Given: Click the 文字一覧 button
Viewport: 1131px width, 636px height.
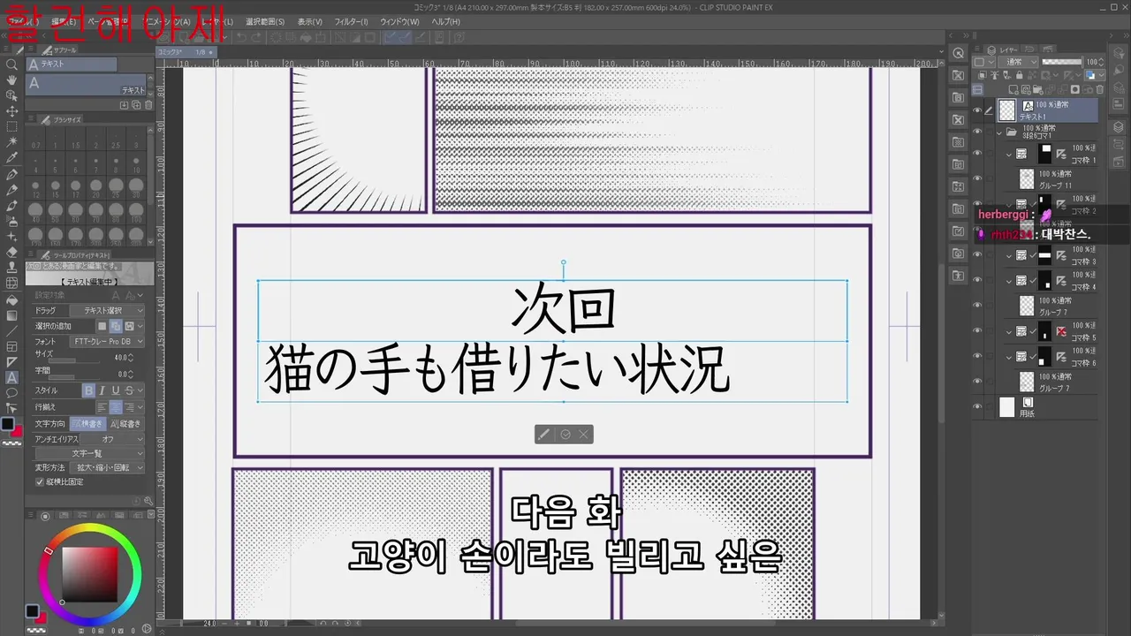Looking at the screenshot, I should pos(87,453).
